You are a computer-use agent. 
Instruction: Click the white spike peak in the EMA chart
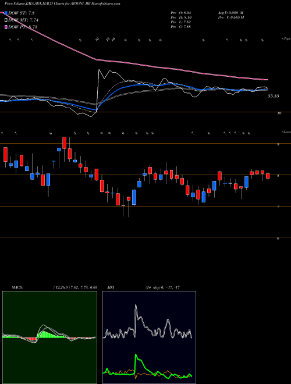tap(99, 70)
